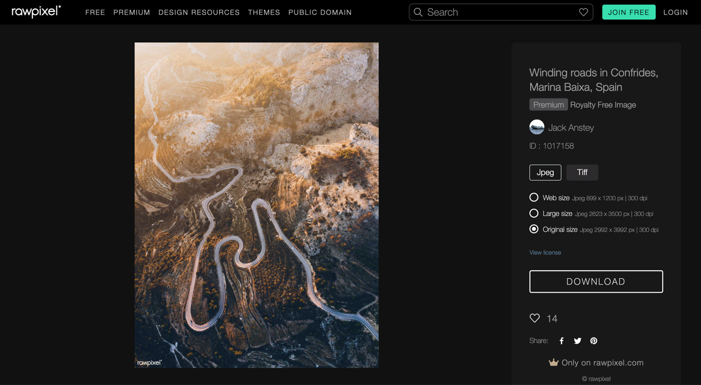
Task: Click the heart icon in search bar
Action: tap(583, 12)
